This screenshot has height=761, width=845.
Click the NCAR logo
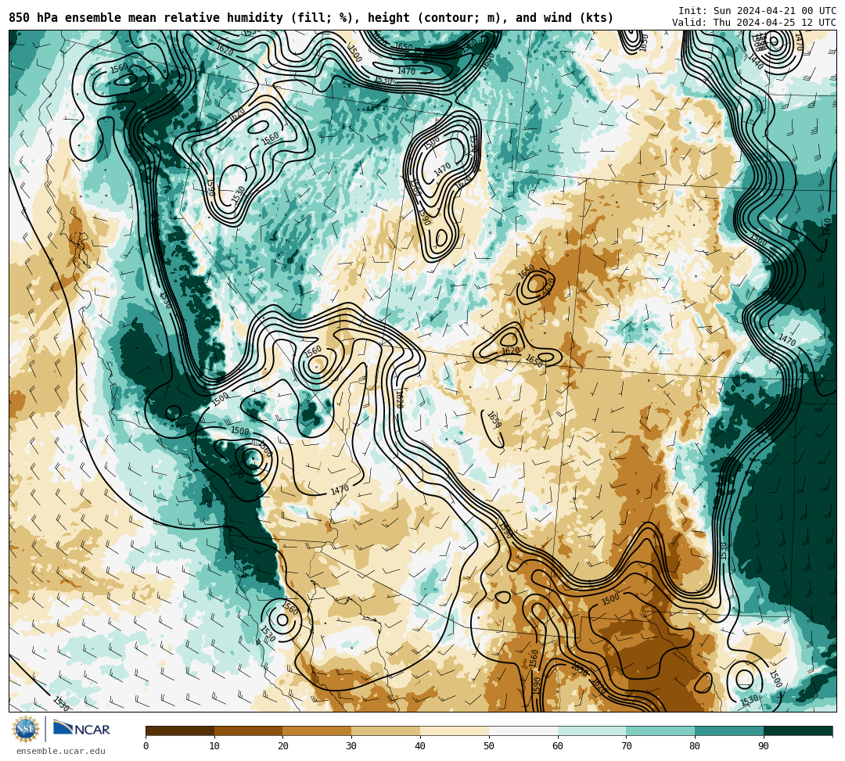click(81, 729)
